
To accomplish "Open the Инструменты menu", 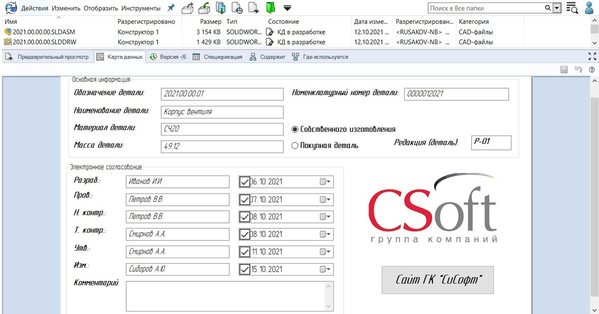I will (141, 8).
